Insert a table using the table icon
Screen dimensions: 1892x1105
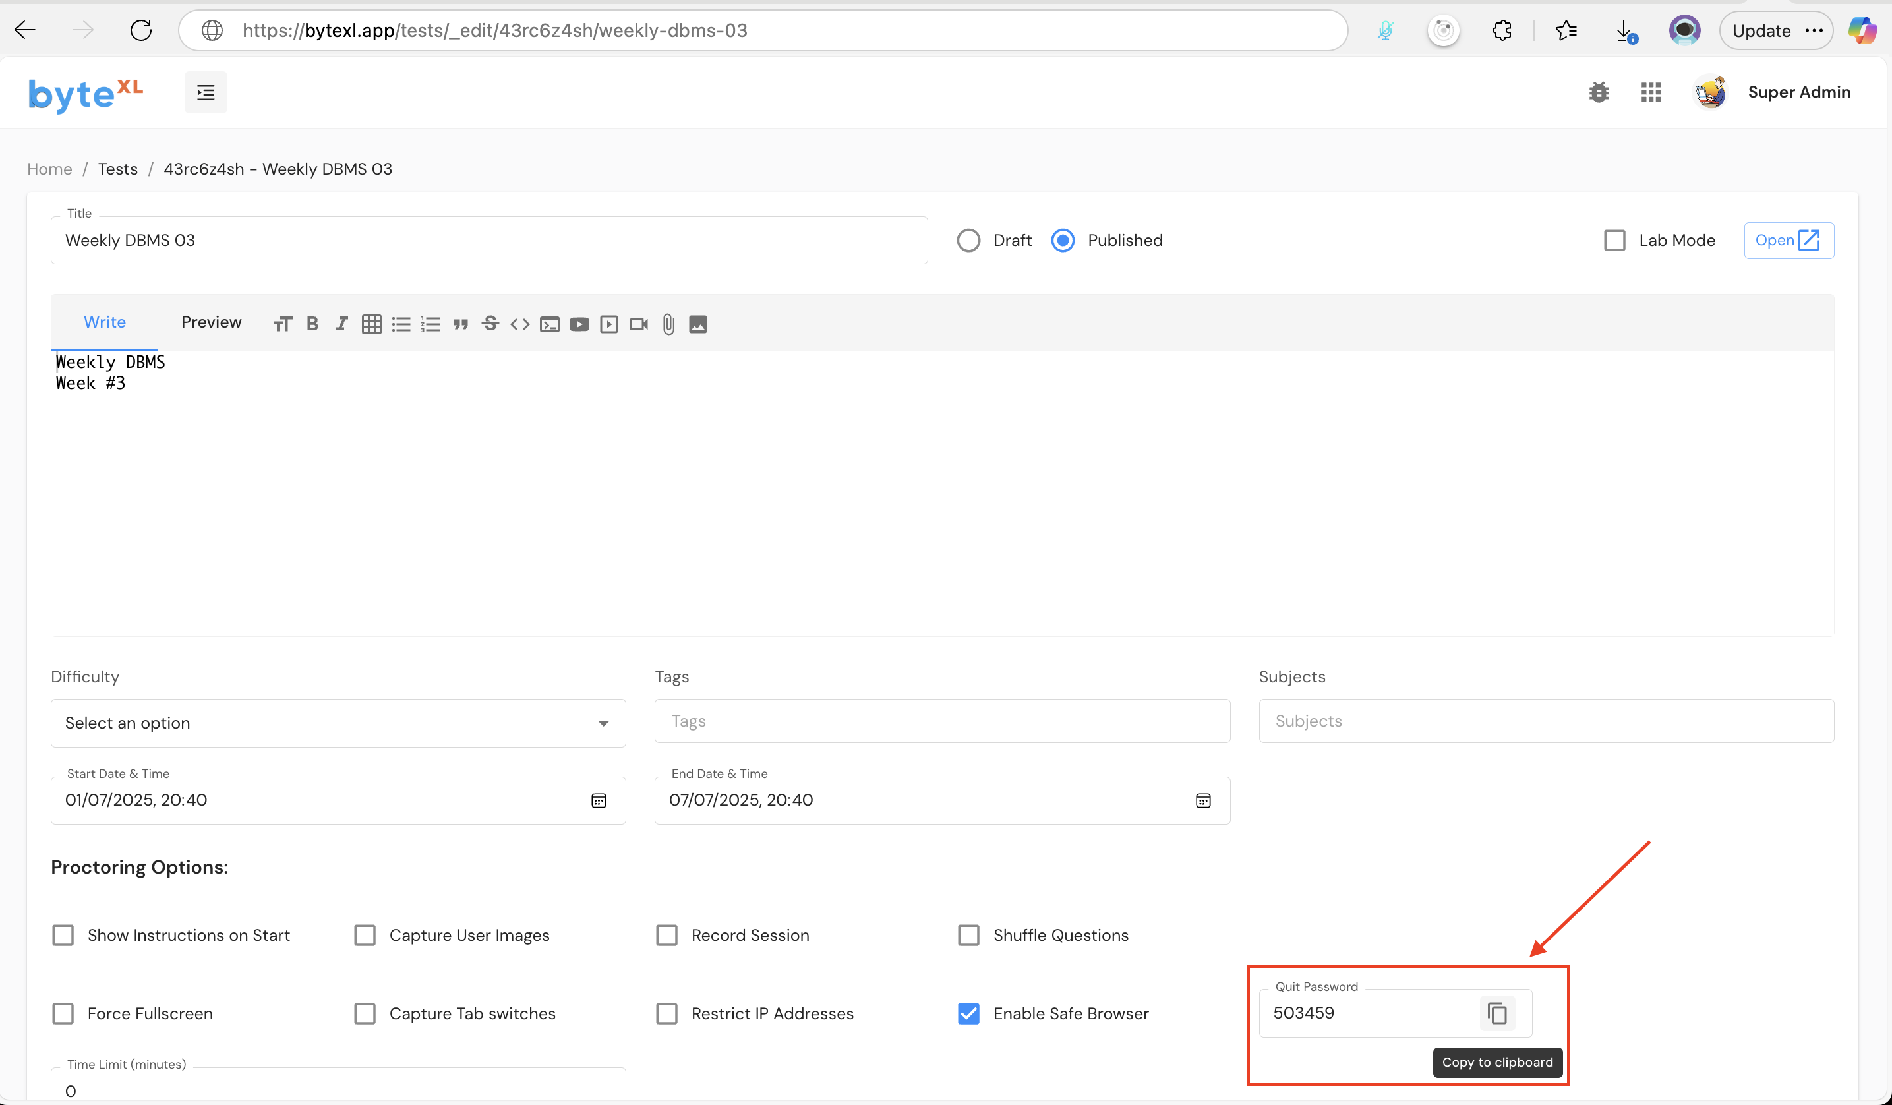point(371,324)
